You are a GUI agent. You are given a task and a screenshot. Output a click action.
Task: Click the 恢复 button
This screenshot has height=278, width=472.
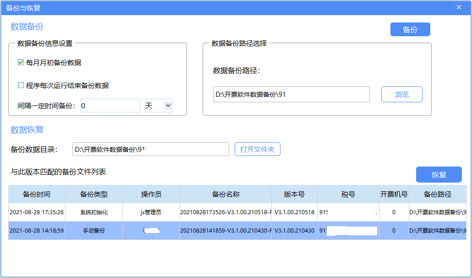439,175
